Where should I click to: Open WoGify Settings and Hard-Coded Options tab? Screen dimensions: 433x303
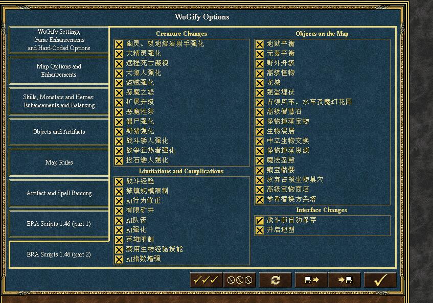(59, 40)
